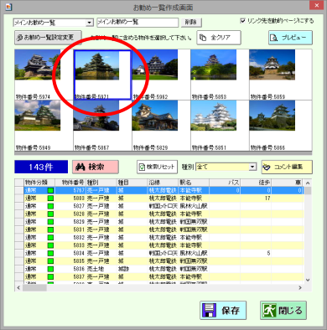Click the floppy disk 保存 save button

pos(223,310)
